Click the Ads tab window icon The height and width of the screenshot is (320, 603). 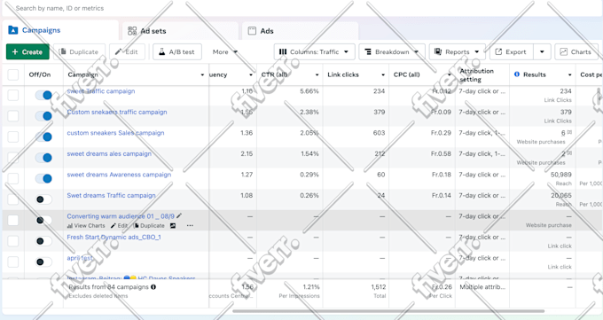pos(252,31)
